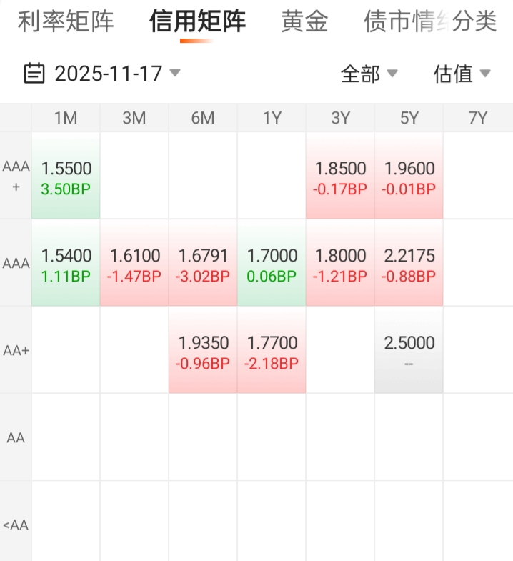
Task: Click the AAA 1Y cell 1.7000
Action: pos(272,264)
